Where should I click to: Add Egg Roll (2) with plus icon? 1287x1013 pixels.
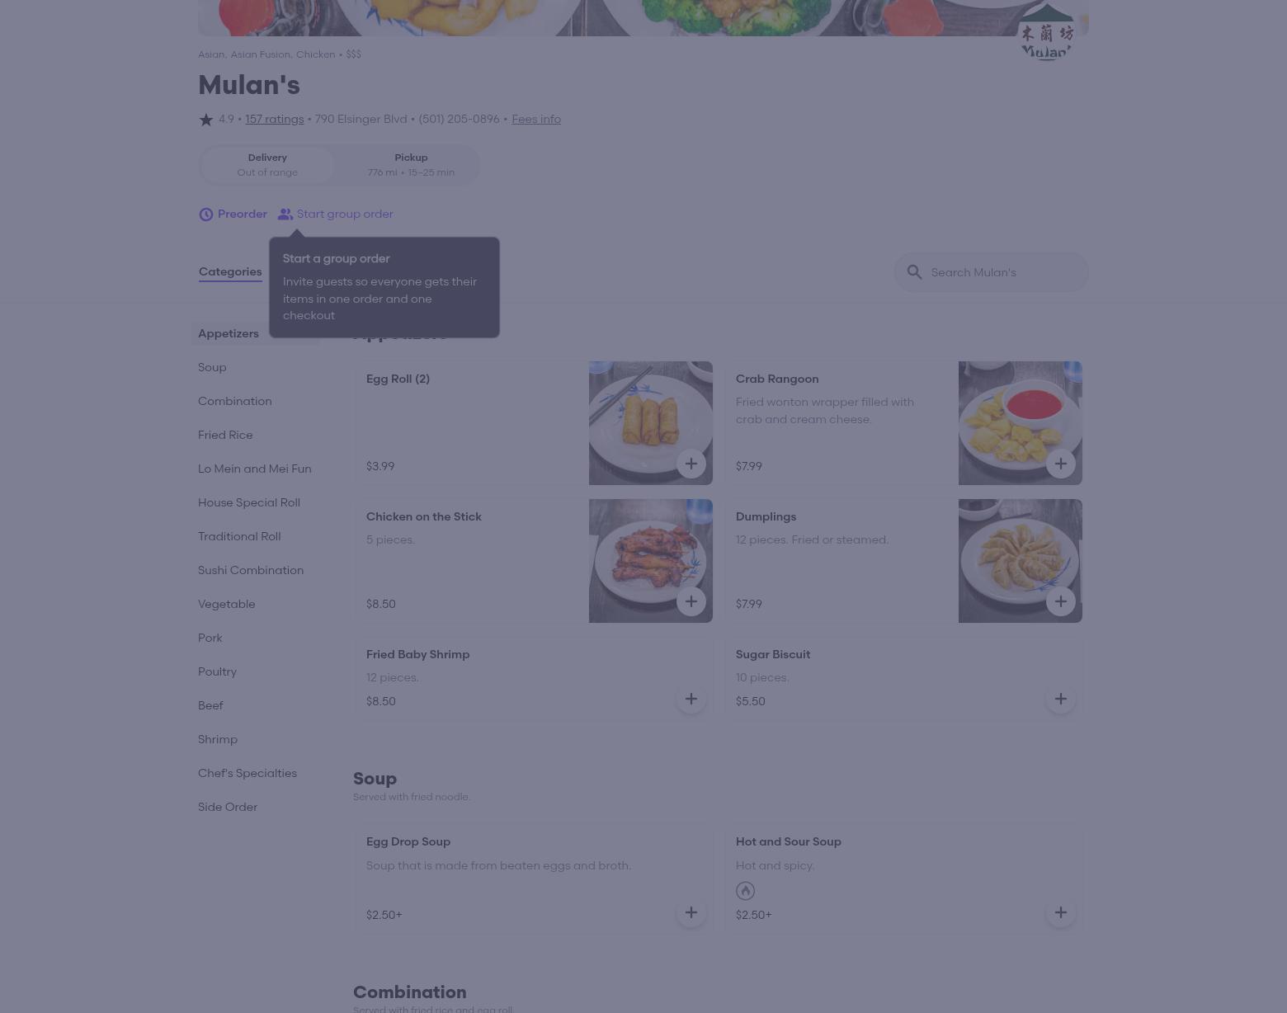[x=691, y=464]
